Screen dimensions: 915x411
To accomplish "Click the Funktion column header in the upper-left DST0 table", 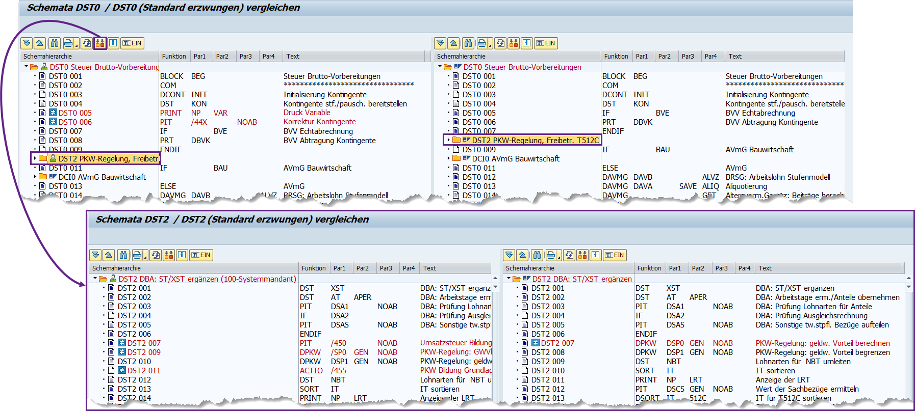I will [x=174, y=57].
